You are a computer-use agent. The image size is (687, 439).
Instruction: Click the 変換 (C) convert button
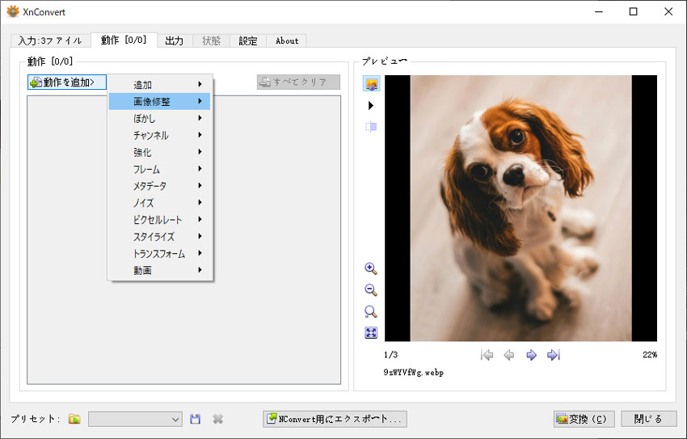[x=584, y=419]
